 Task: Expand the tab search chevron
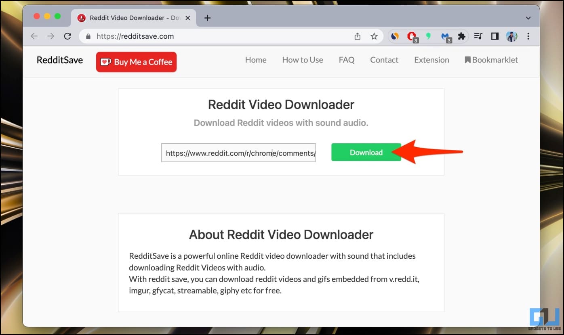pyautogui.click(x=528, y=18)
